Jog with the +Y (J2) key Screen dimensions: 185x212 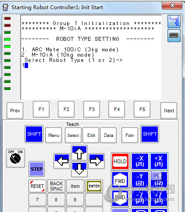[159, 180]
